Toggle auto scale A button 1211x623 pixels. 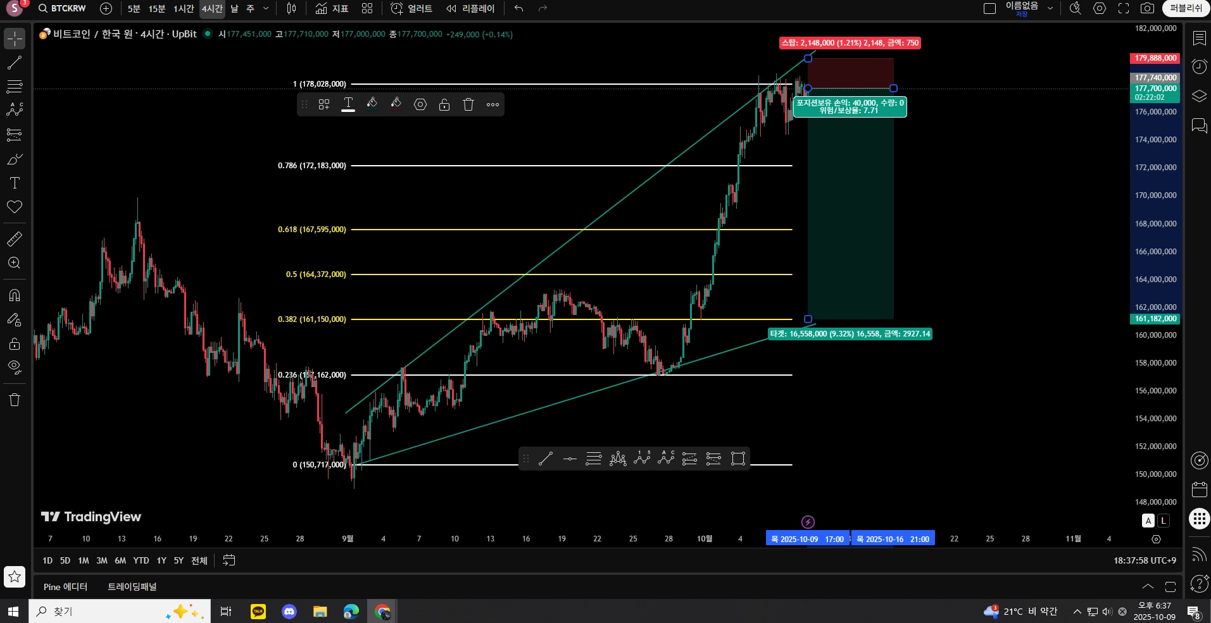pyautogui.click(x=1148, y=521)
